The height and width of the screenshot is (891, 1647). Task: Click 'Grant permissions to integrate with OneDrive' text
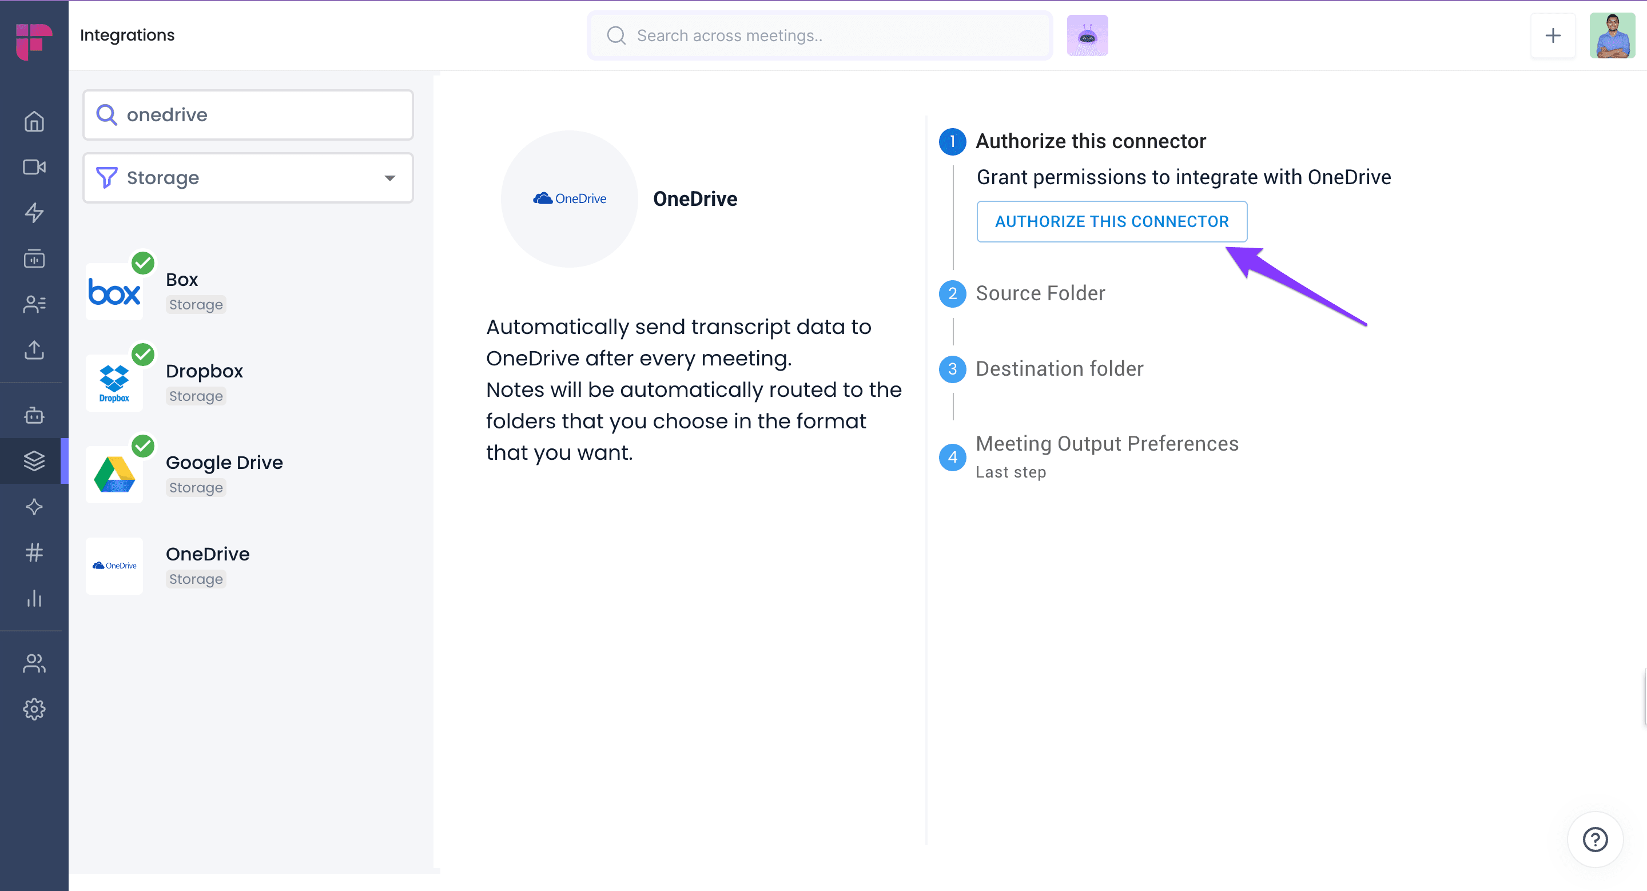(1183, 177)
